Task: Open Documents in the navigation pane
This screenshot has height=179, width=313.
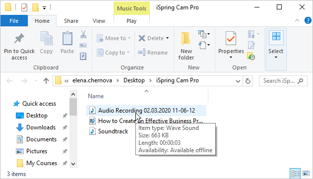Action: pos(36,139)
